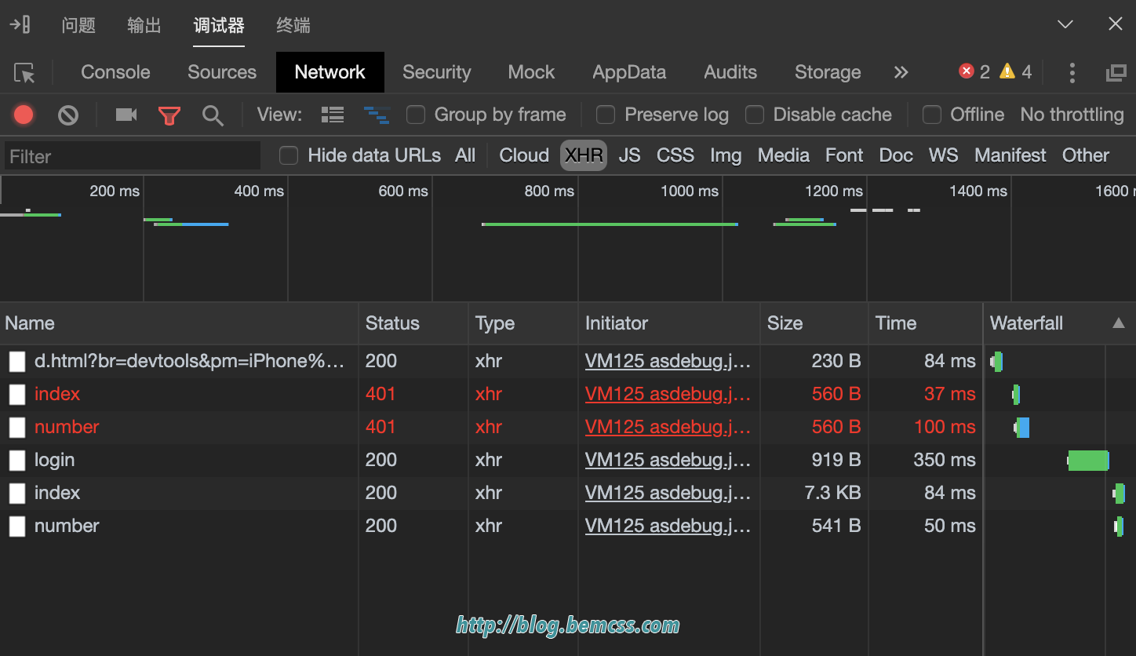Switch to the Console tab
This screenshot has width=1136, height=656.
[115, 72]
